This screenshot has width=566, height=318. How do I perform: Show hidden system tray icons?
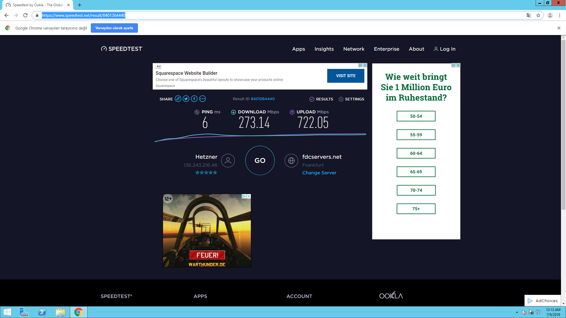(x=517, y=312)
